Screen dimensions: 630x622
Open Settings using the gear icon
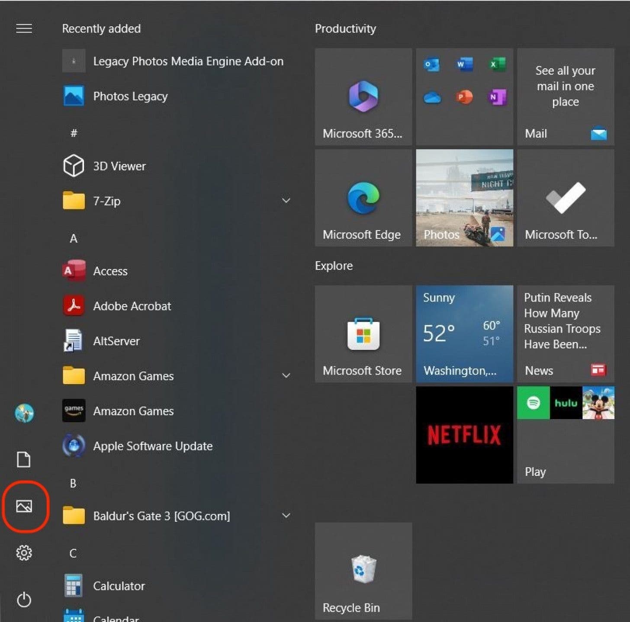24,552
